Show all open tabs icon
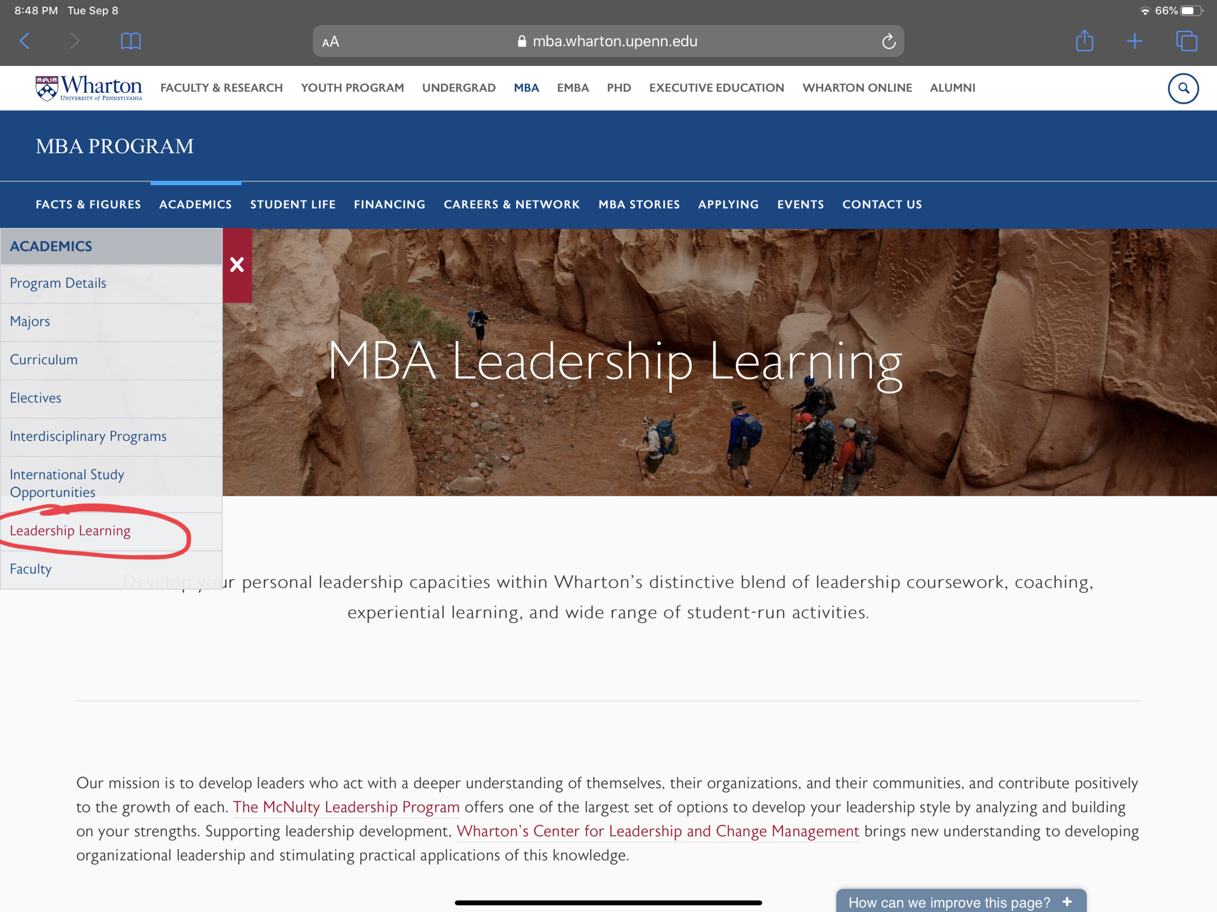 [1186, 41]
